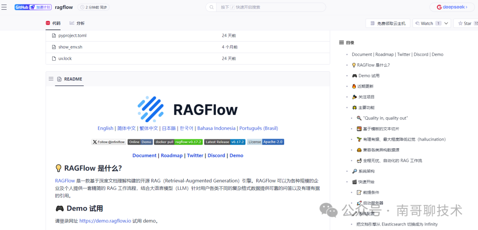Open uv.lock file

click(65, 58)
